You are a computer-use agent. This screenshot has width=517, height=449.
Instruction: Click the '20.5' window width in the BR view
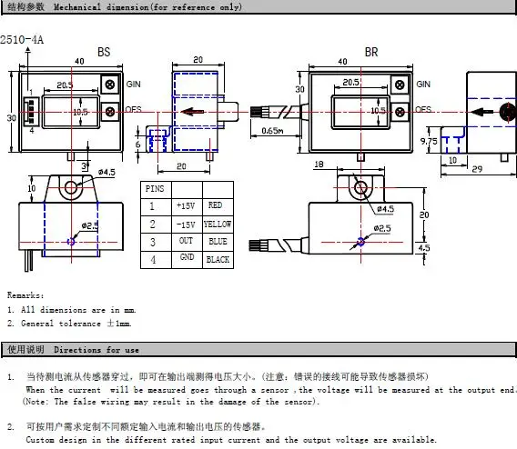click(350, 83)
